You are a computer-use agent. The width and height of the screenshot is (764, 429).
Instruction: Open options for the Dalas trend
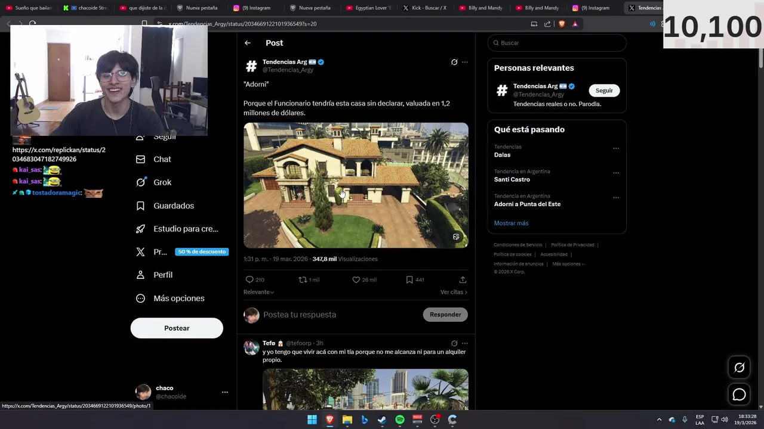616,148
